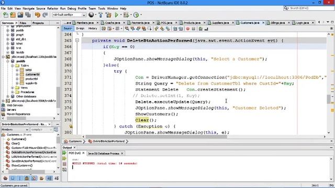
Task: Click the split editor icon at toolbar right
Action: pos(331,28)
